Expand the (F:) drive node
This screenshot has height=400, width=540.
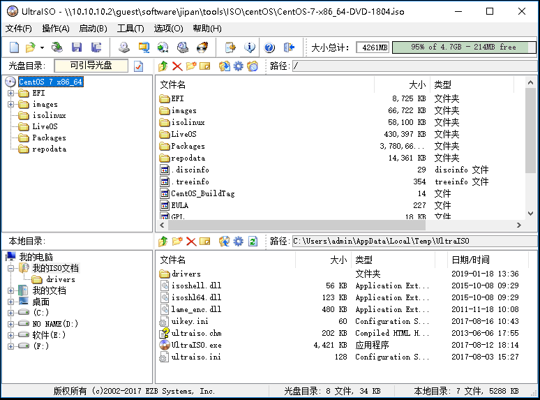pos(10,346)
